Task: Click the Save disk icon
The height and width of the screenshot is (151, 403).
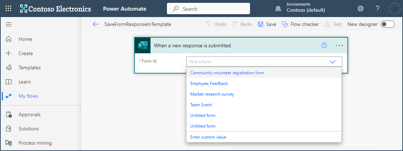Action: [x=261, y=24]
